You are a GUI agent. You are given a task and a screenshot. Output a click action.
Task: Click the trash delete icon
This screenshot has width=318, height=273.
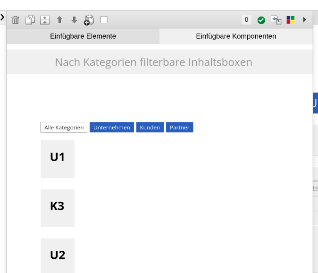pyautogui.click(x=16, y=20)
